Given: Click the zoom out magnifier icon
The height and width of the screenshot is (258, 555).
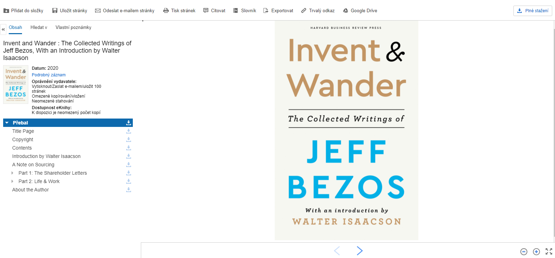Looking at the screenshot, I should click(x=524, y=252).
